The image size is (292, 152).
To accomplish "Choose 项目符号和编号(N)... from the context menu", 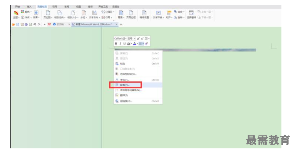I will click(x=138, y=90).
